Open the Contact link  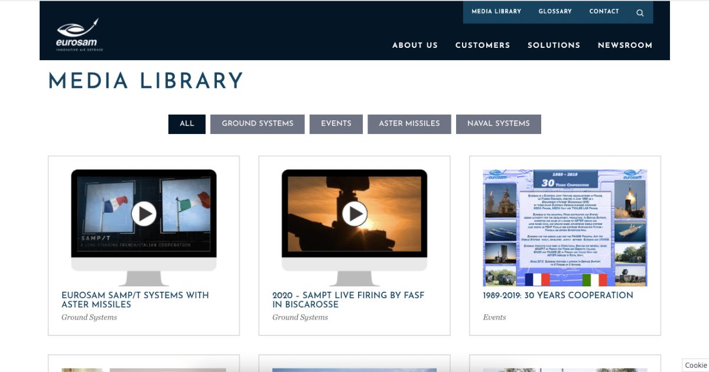tap(604, 11)
